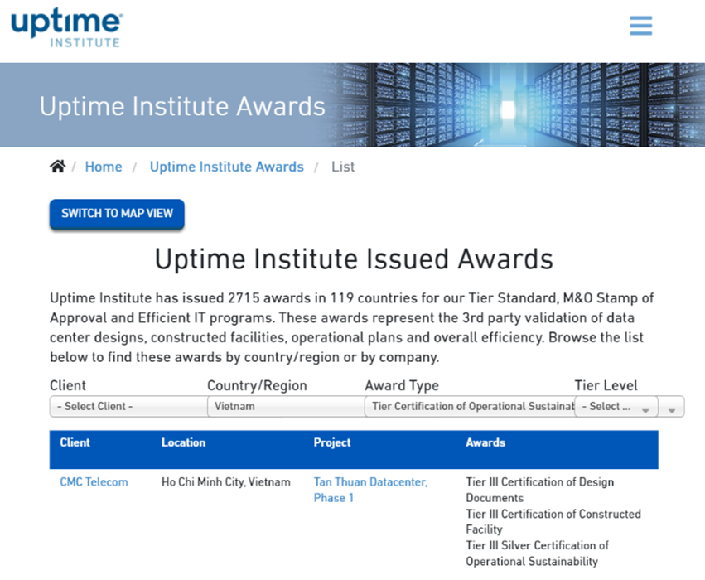705x580 pixels.
Task: Go to Home breadcrumb link
Action: click(x=104, y=167)
